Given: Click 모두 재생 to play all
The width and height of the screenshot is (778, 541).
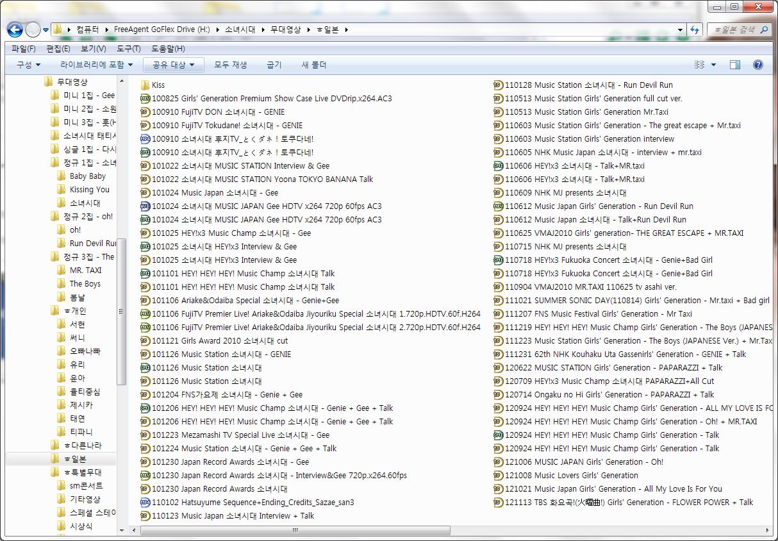Looking at the screenshot, I should pos(231,65).
